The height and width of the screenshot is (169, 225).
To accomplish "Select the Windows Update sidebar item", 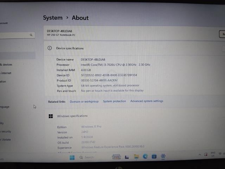I will coord(5,139).
